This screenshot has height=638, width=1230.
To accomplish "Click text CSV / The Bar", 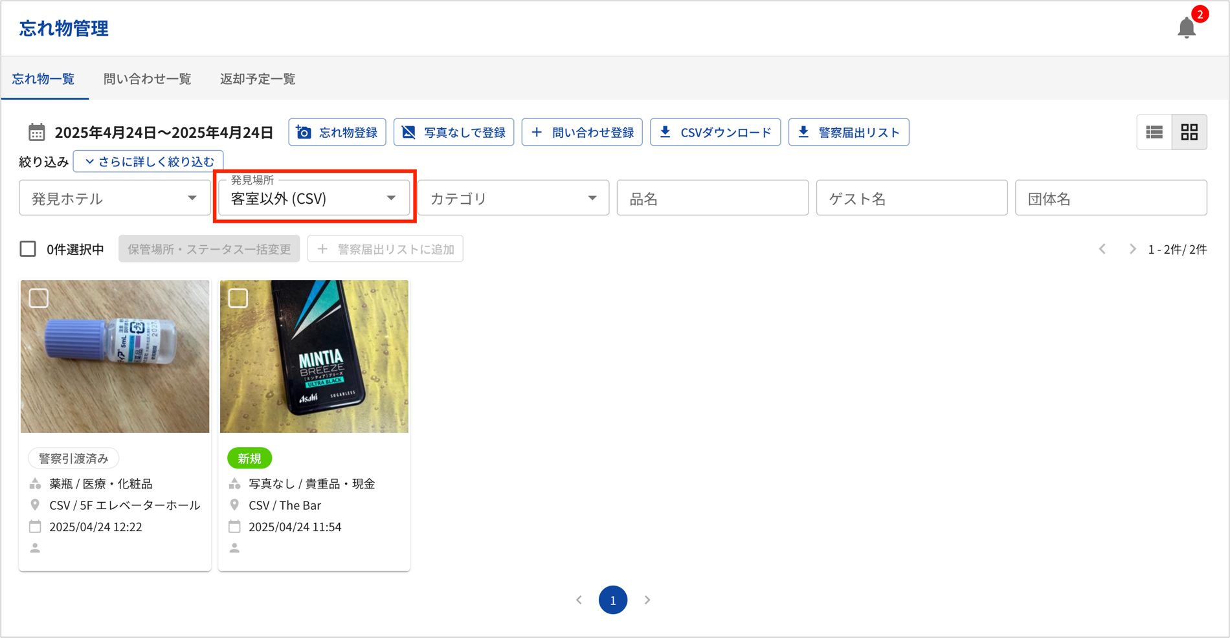I will pos(285,505).
